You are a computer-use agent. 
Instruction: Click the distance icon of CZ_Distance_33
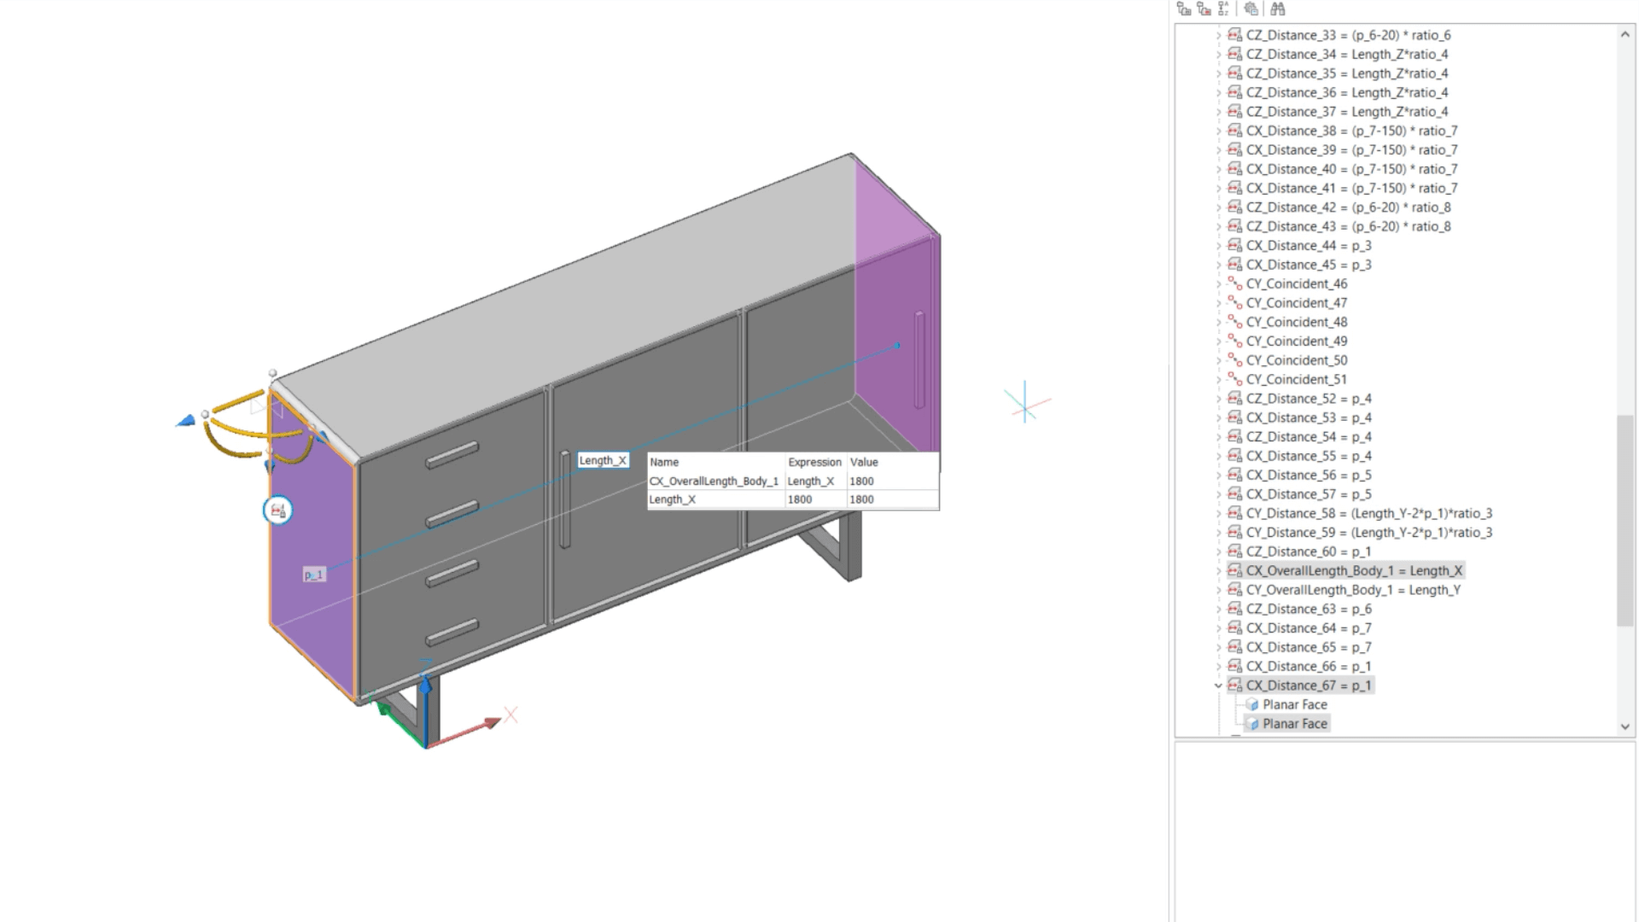[1234, 35]
